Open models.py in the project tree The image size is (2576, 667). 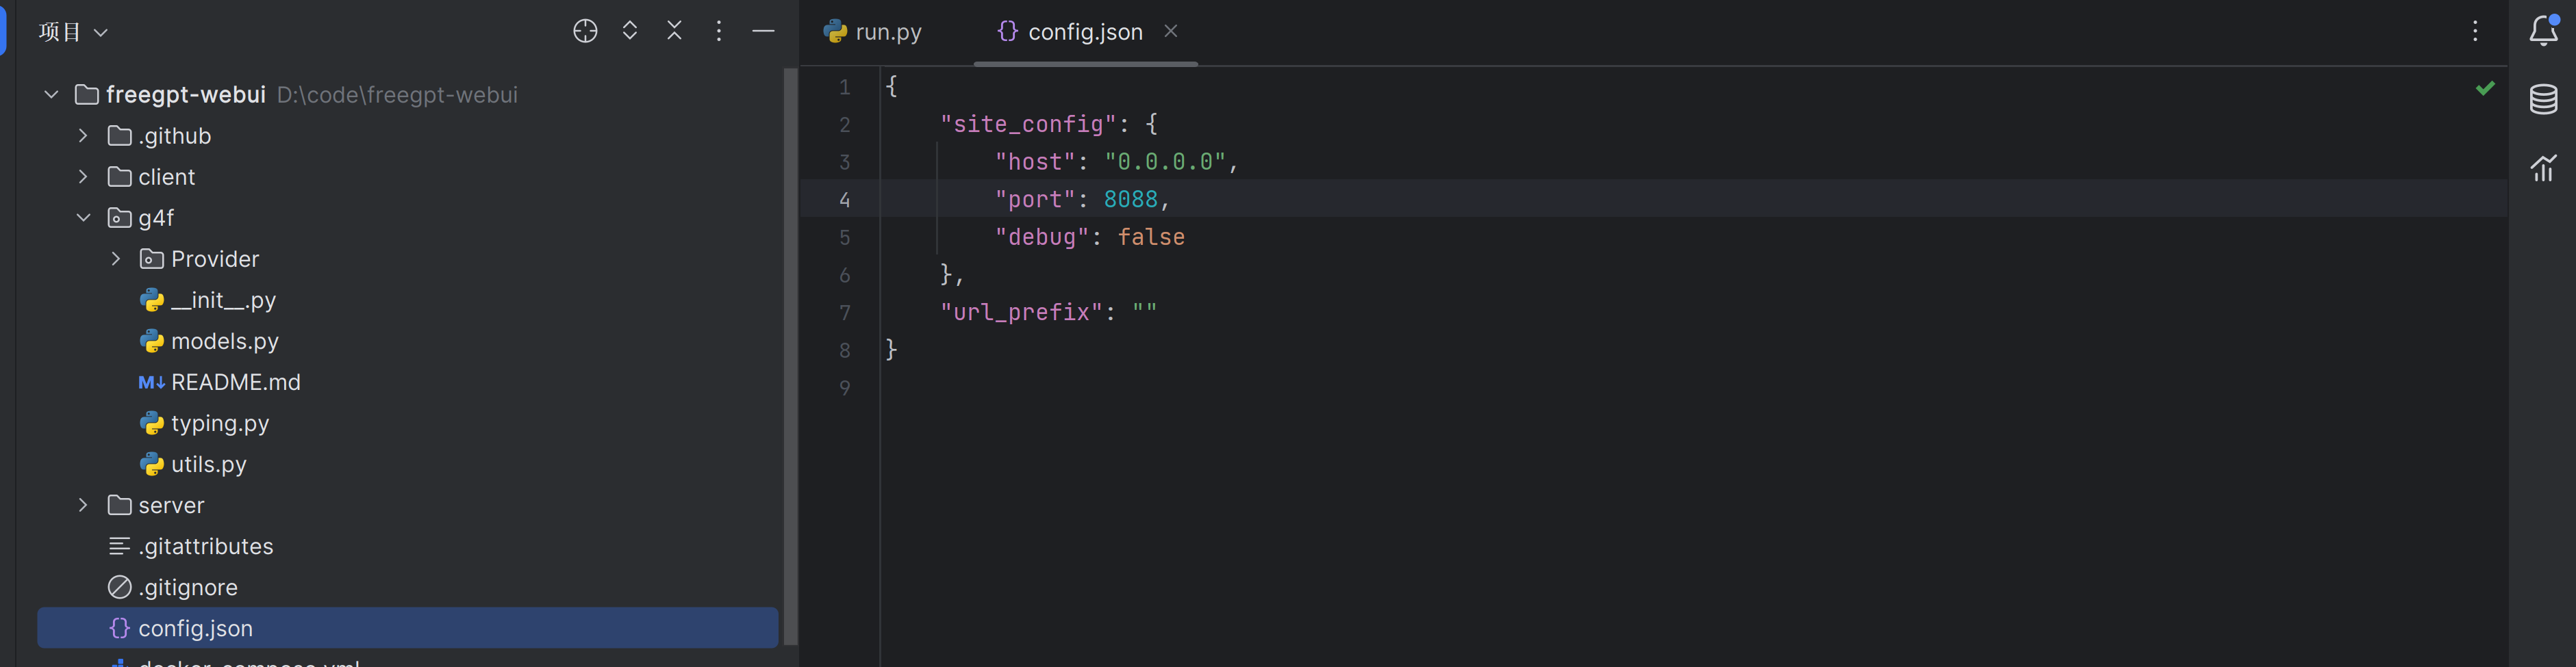224,341
